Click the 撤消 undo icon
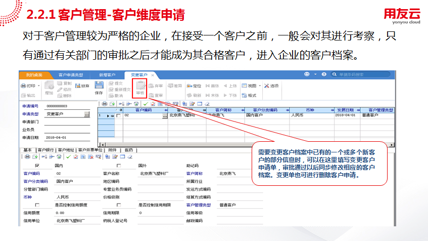 [x=111, y=96]
